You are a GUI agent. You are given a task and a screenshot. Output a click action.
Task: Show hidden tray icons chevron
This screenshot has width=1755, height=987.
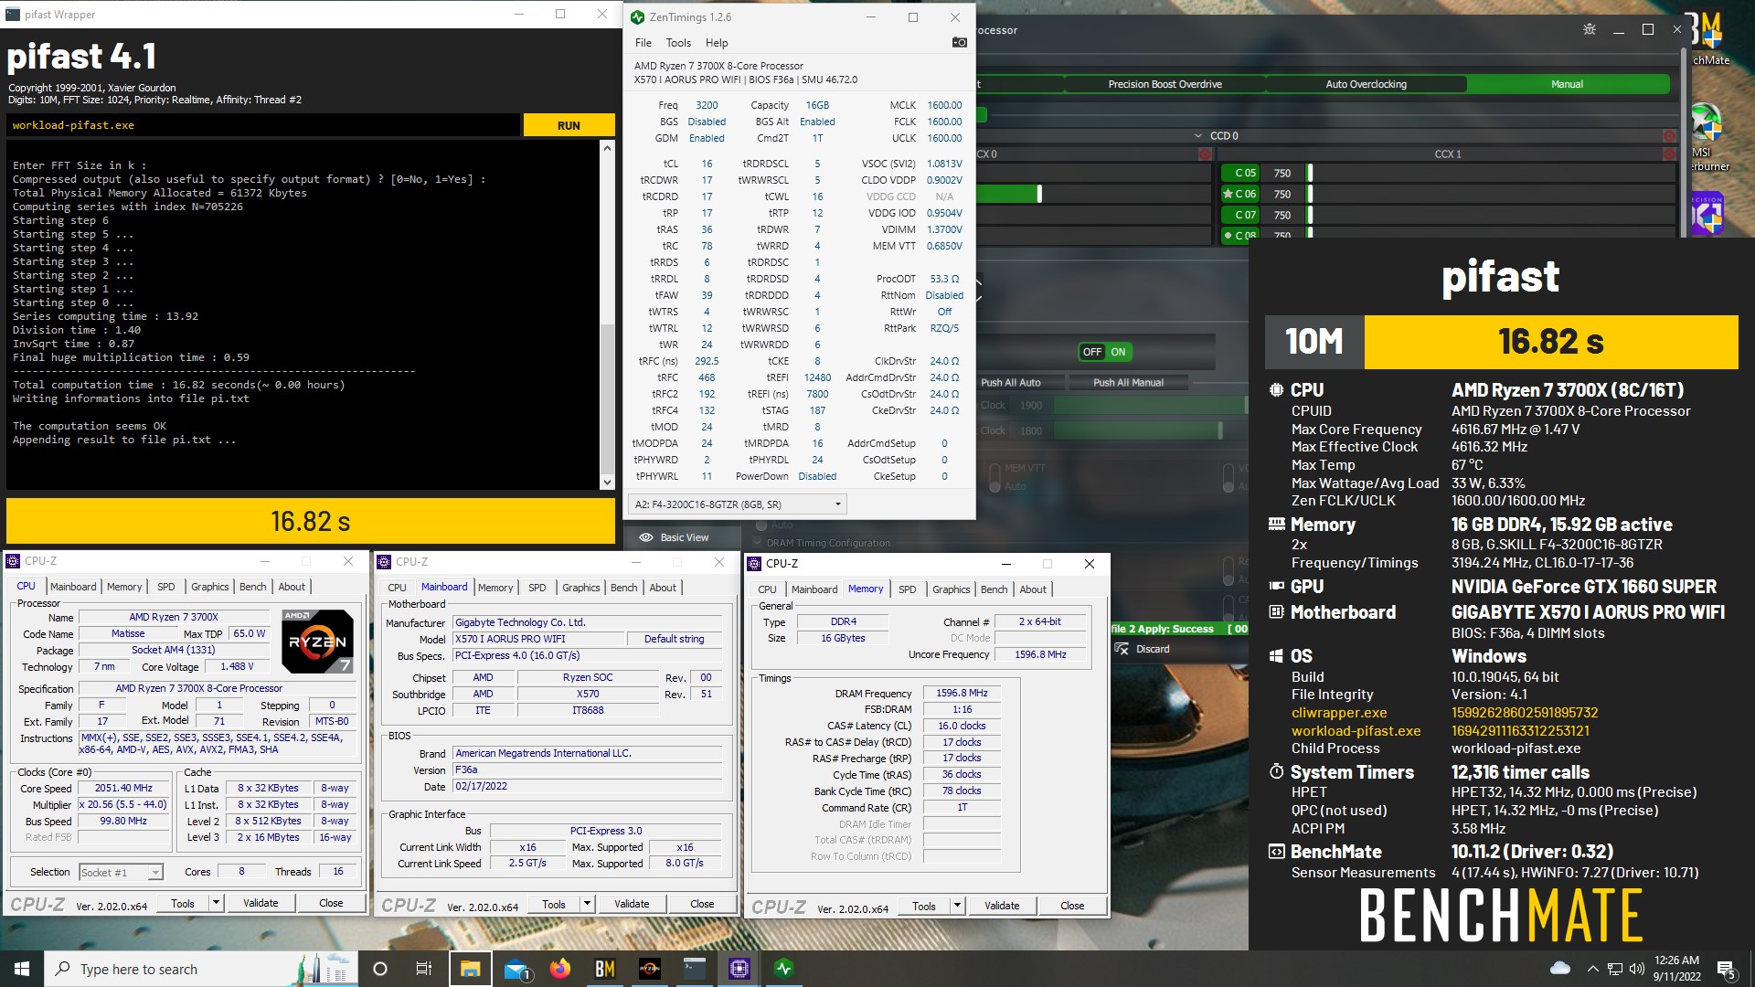point(1592,969)
